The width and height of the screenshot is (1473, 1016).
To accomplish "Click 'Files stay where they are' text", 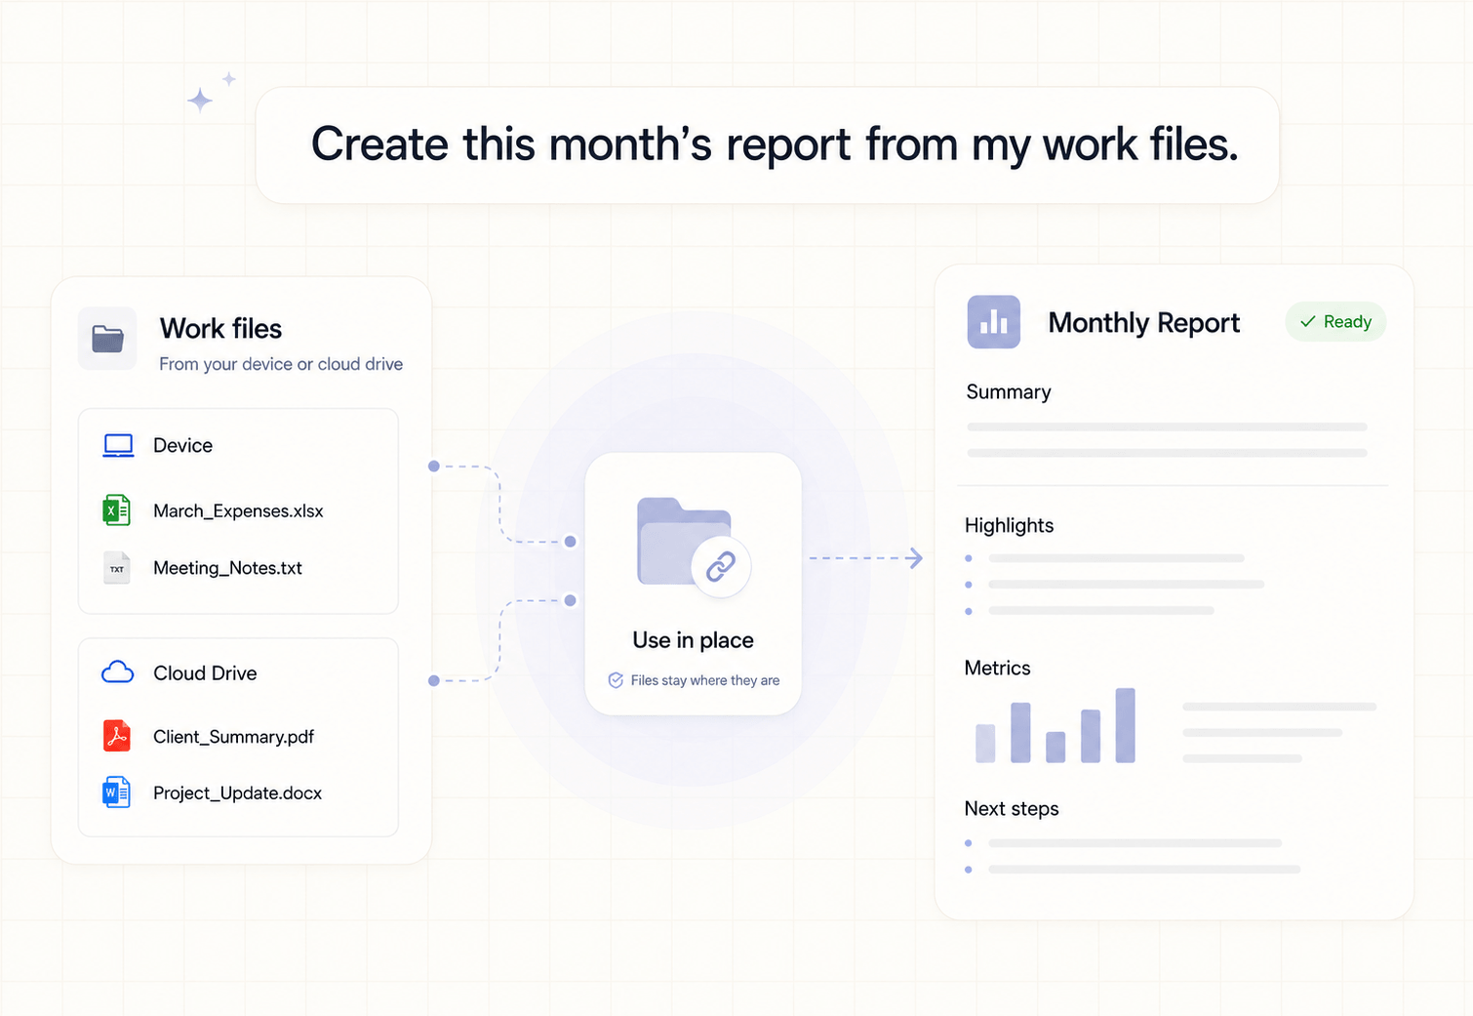I will (705, 680).
